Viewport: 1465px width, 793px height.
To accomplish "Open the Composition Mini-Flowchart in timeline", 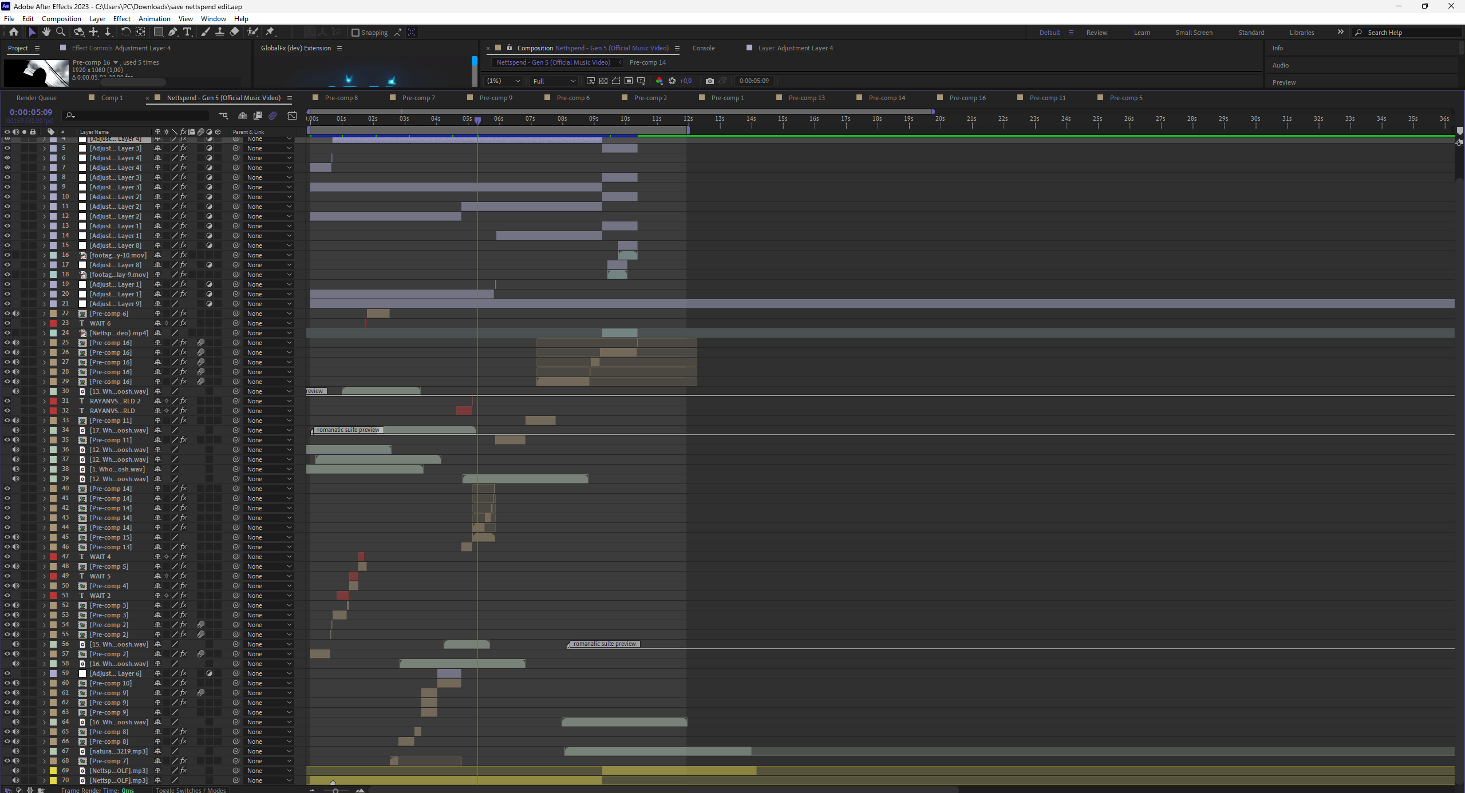I will [x=223, y=116].
